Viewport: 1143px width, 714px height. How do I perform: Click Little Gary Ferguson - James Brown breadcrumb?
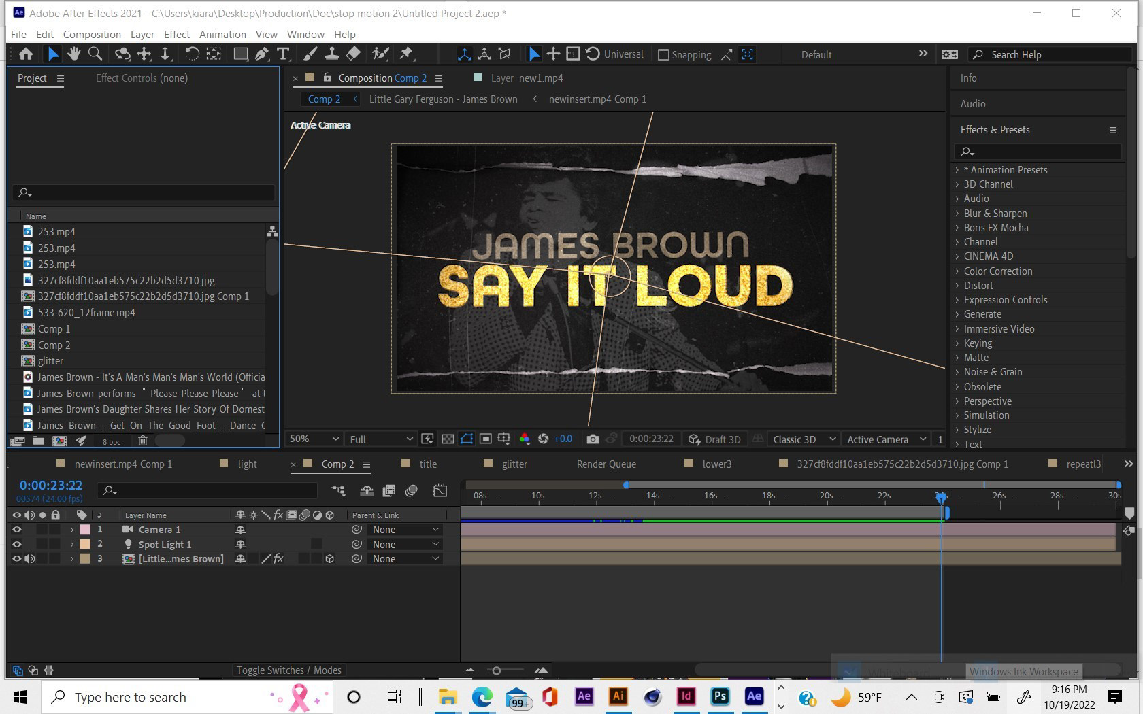click(443, 99)
